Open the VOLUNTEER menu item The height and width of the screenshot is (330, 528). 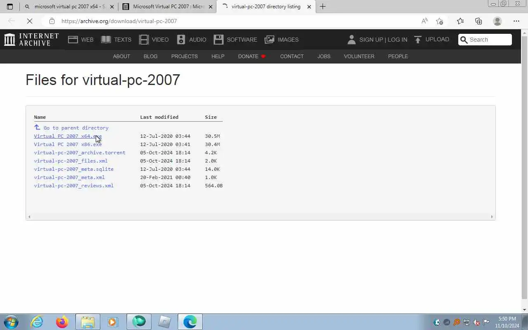click(x=359, y=57)
